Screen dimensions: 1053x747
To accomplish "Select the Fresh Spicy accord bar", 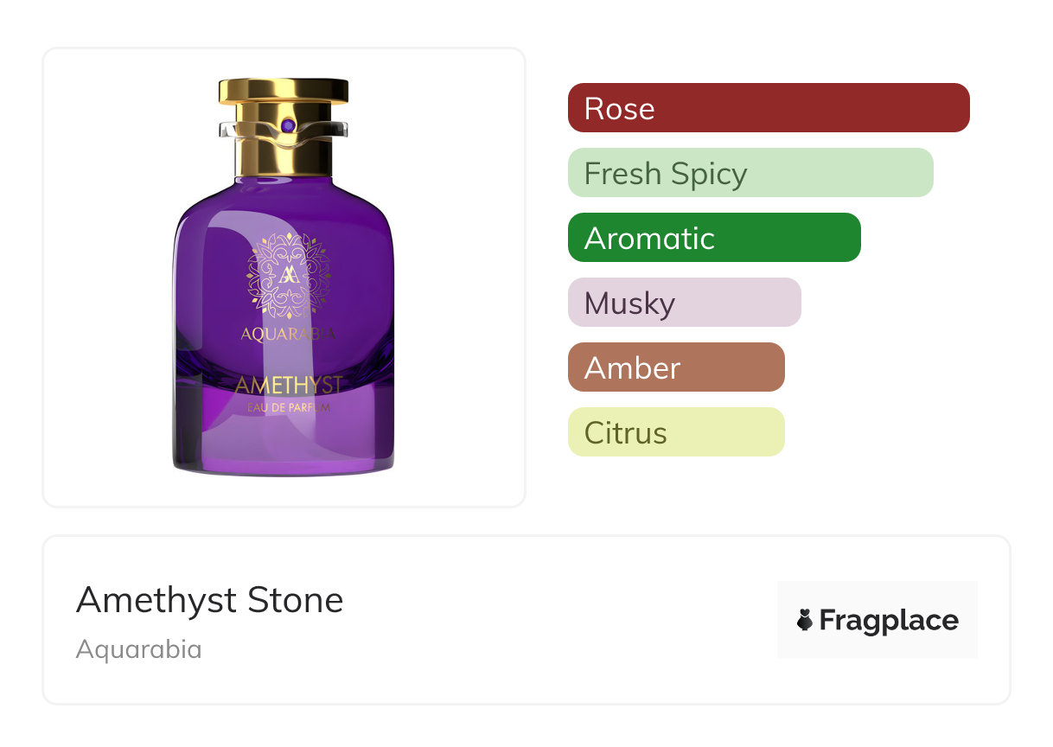I will 750,173.
